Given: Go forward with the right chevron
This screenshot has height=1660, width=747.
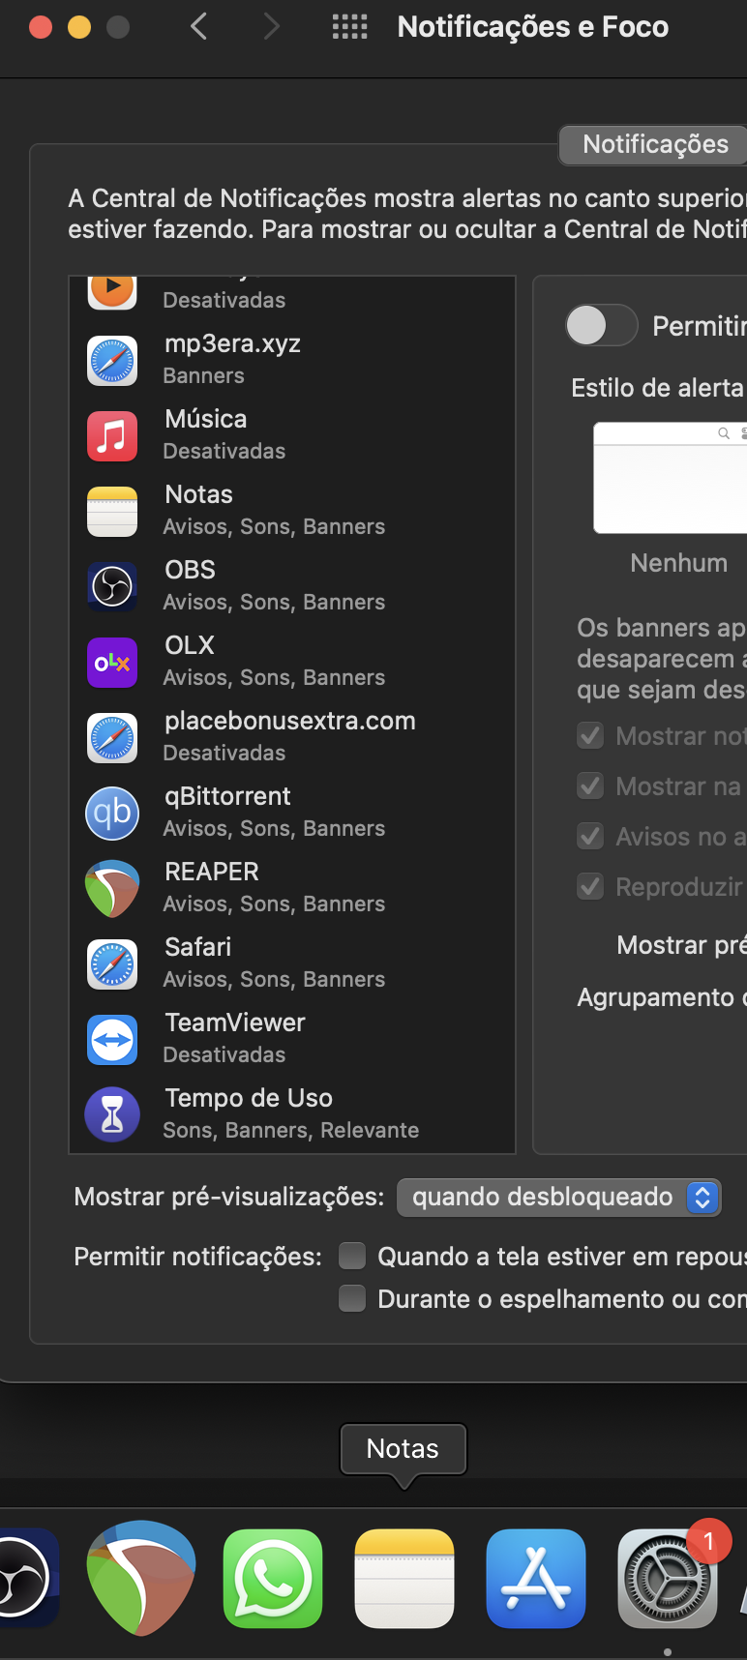Looking at the screenshot, I should tap(272, 27).
